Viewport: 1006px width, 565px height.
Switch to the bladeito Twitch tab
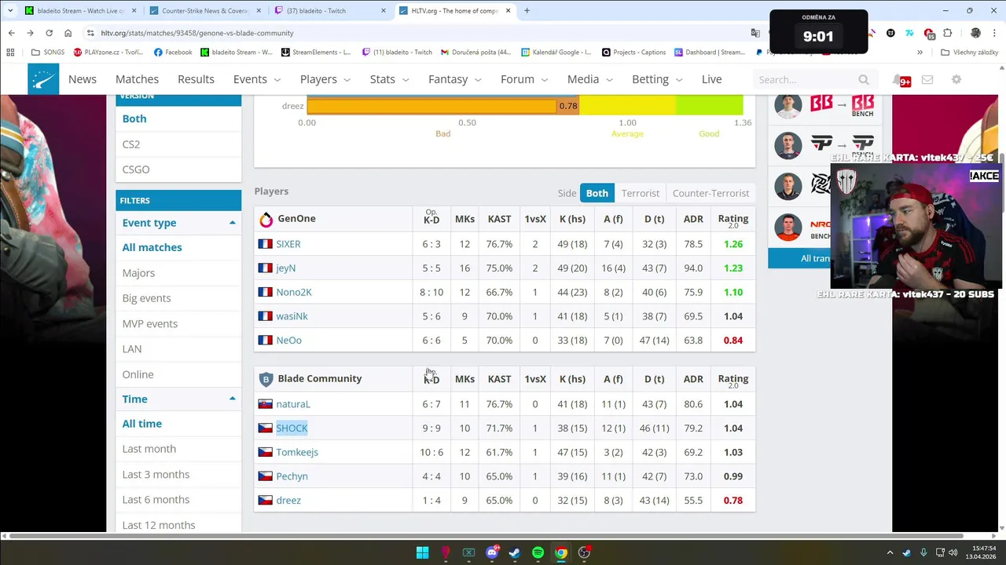tap(330, 11)
